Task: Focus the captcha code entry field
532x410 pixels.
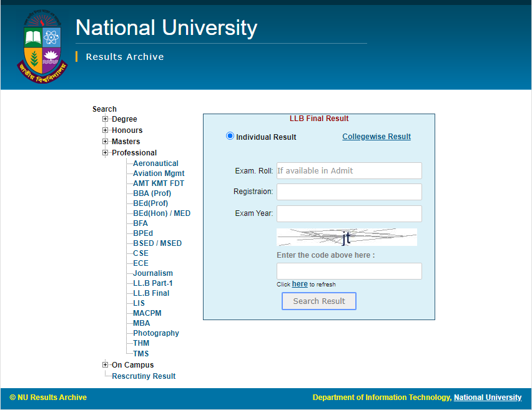Action: (349, 271)
